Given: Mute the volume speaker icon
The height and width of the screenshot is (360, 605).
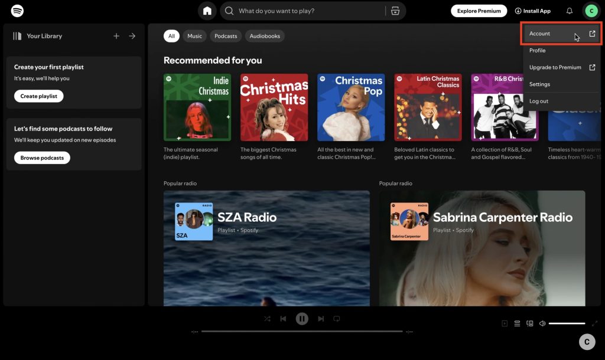Looking at the screenshot, I should click(542, 323).
